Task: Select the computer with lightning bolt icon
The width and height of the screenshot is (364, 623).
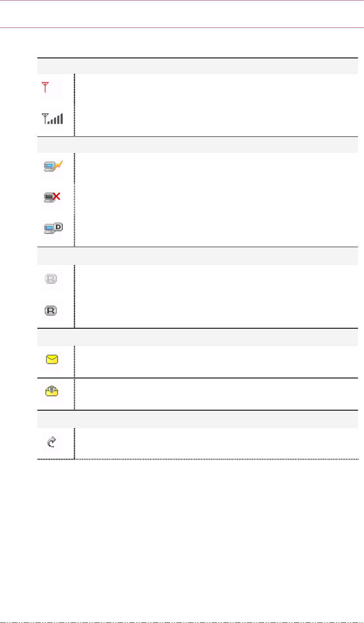Action: (x=52, y=166)
